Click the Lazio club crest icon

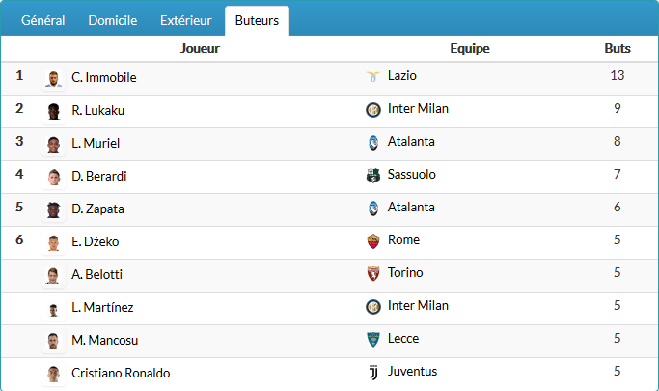(373, 76)
